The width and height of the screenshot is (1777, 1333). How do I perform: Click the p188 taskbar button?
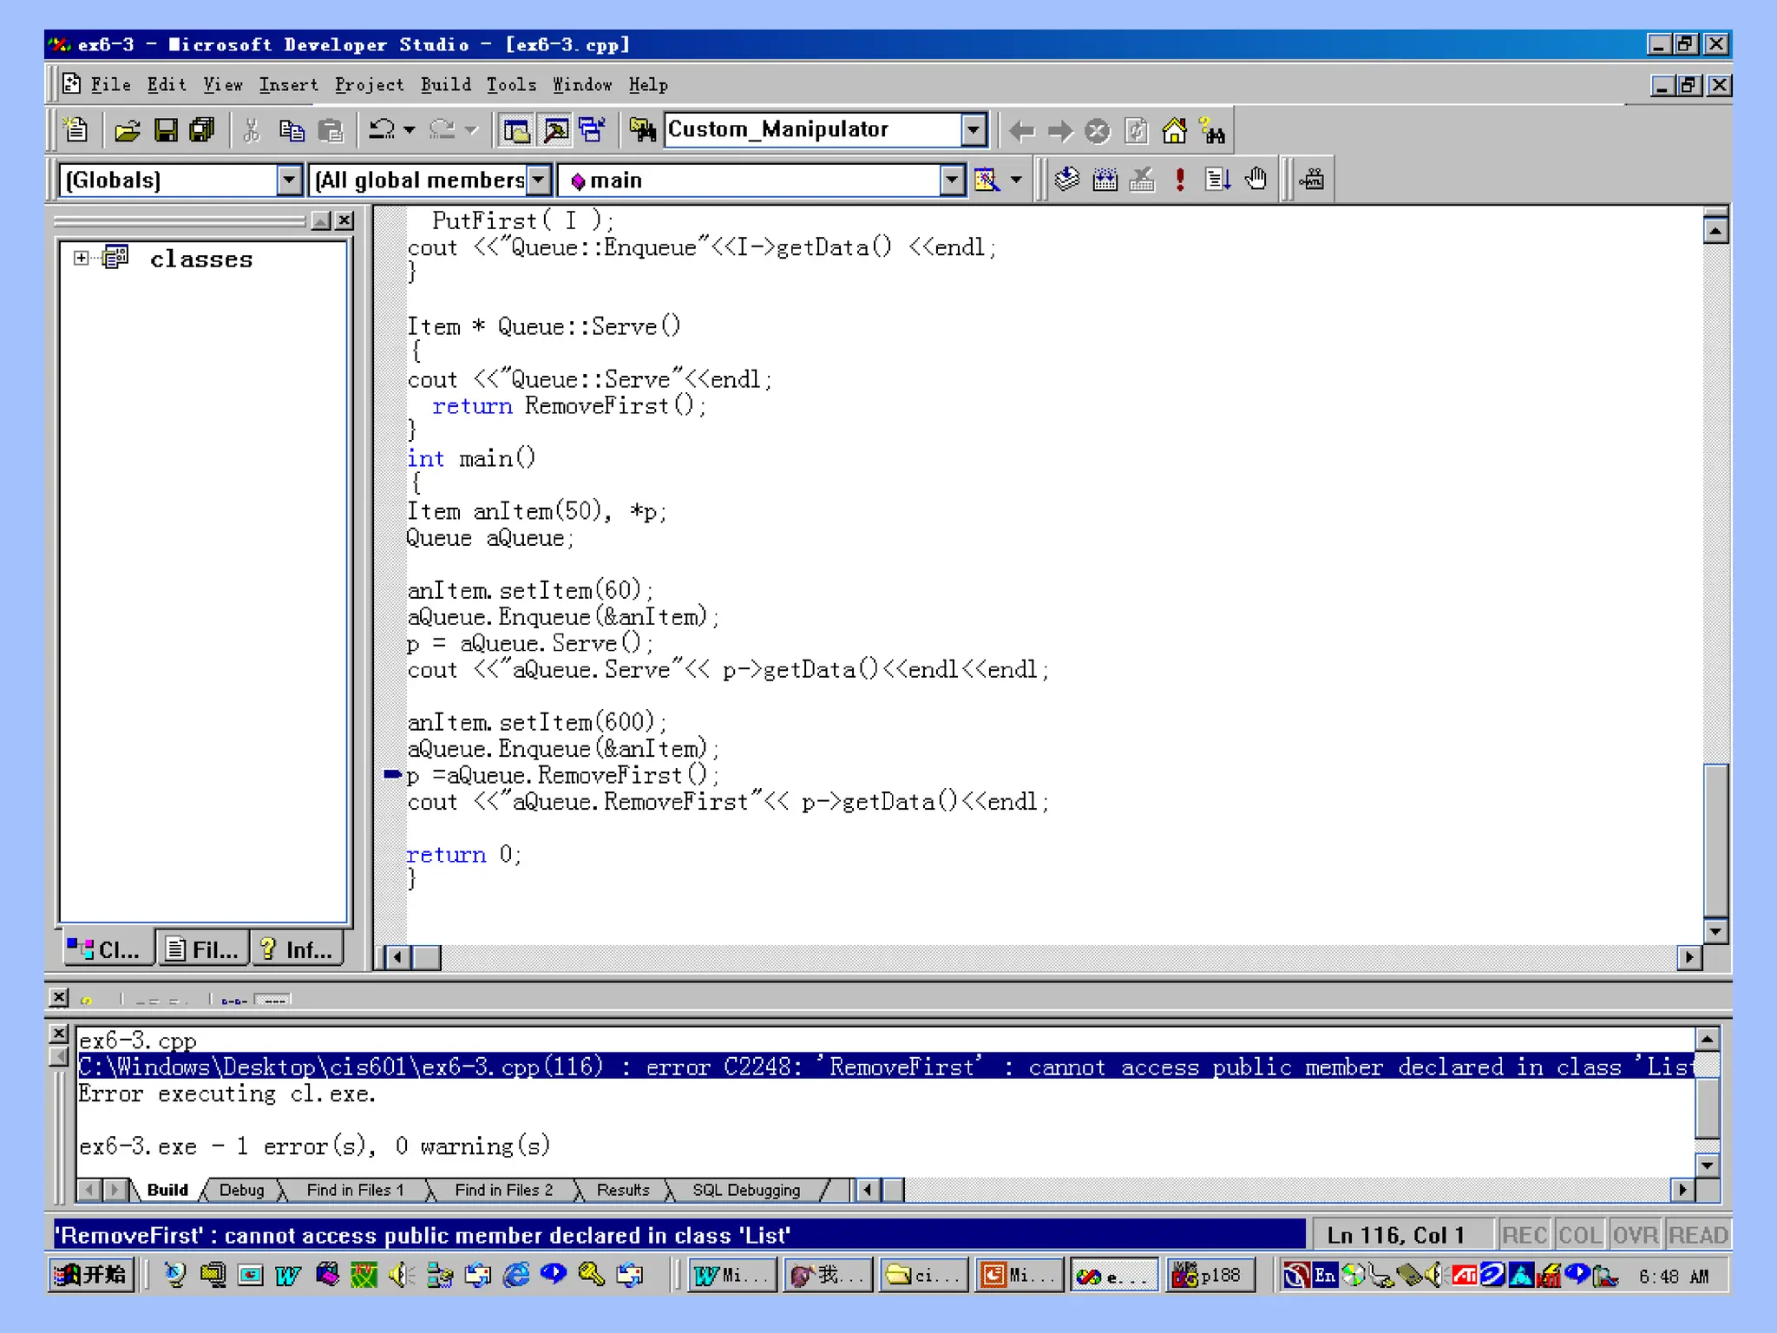pyautogui.click(x=1210, y=1275)
